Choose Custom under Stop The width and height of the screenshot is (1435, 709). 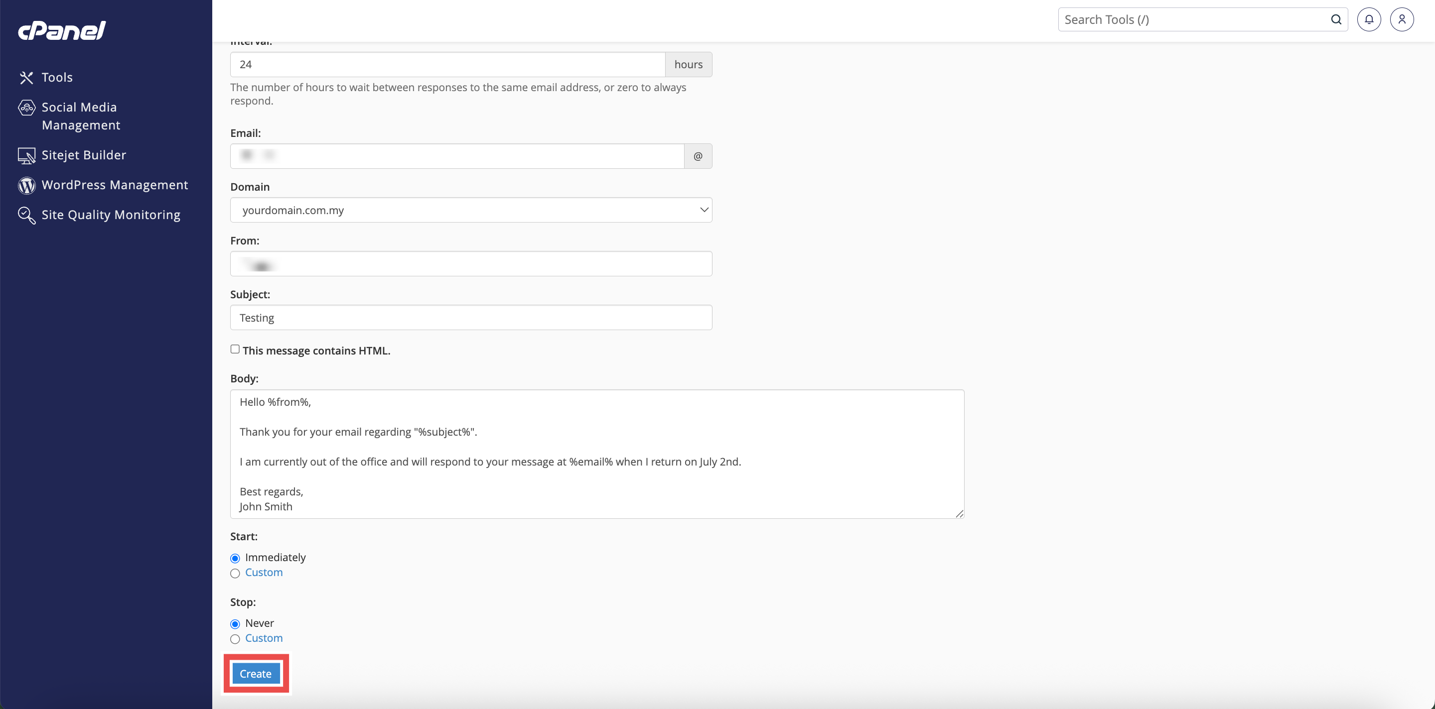(x=235, y=639)
